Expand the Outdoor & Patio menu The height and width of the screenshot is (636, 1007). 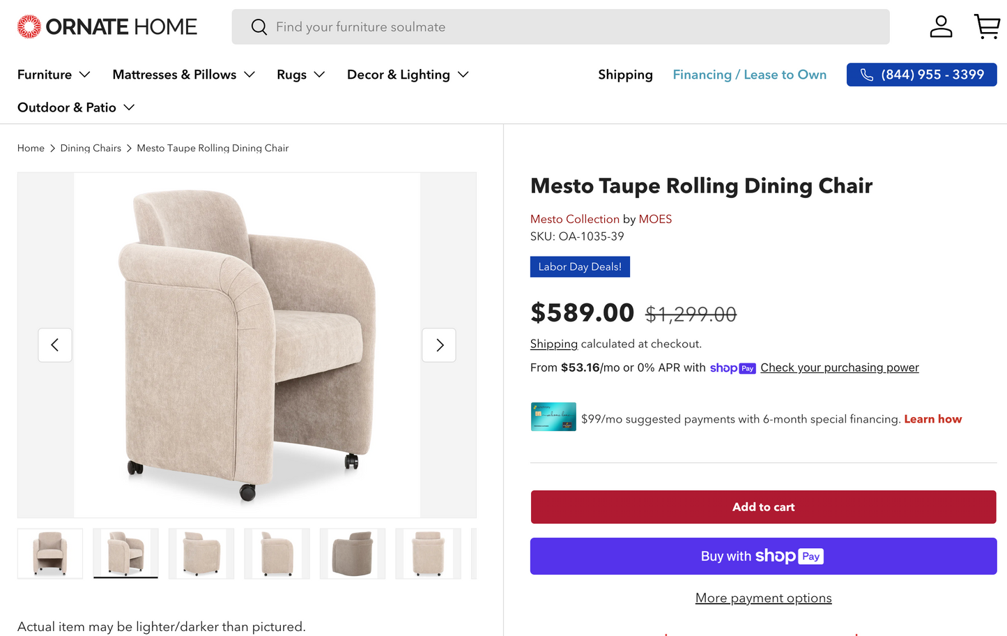point(76,107)
